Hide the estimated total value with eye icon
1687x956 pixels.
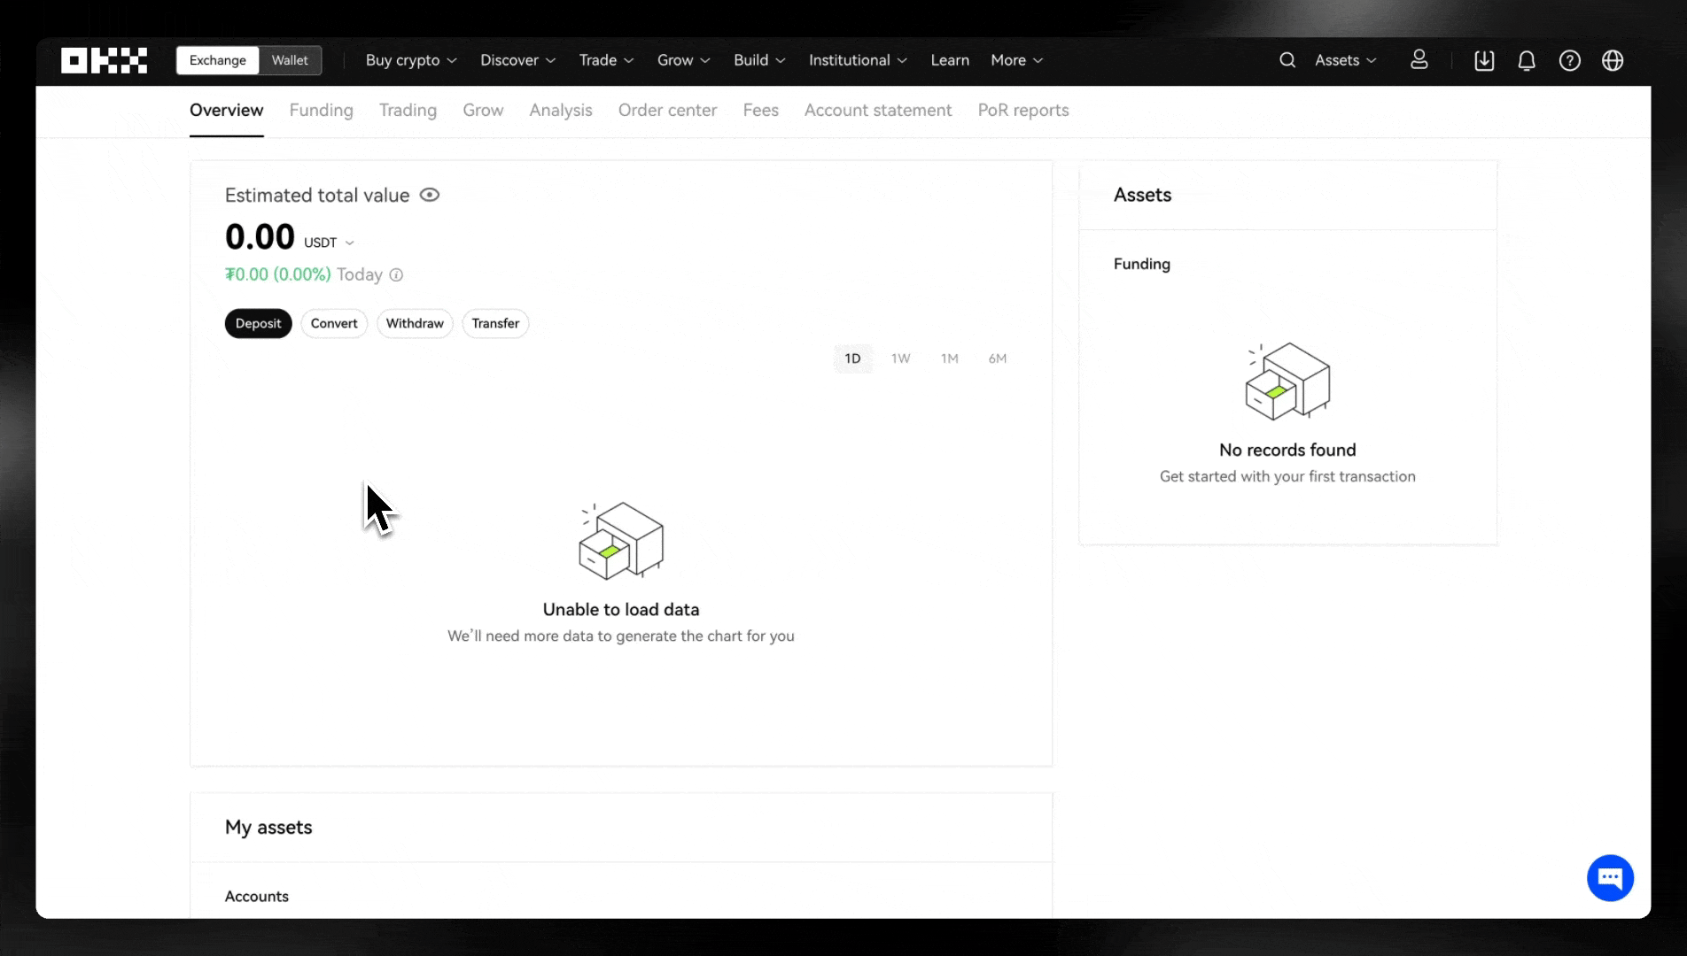430,195
